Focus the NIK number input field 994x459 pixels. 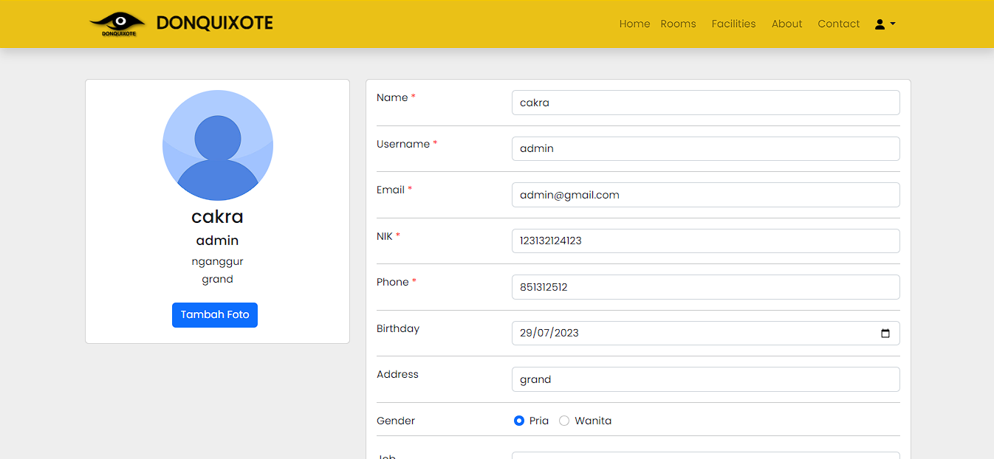(x=706, y=241)
